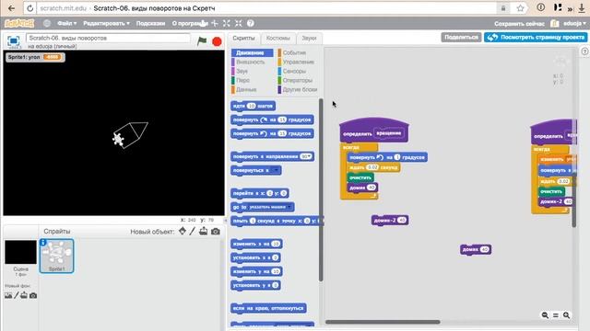
Task: Click Сохранить сейчас link
Action: (519, 24)
